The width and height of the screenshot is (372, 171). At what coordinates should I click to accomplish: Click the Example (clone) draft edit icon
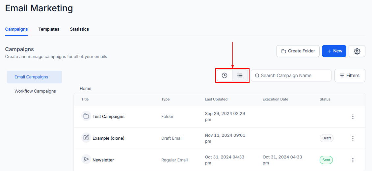86,138
